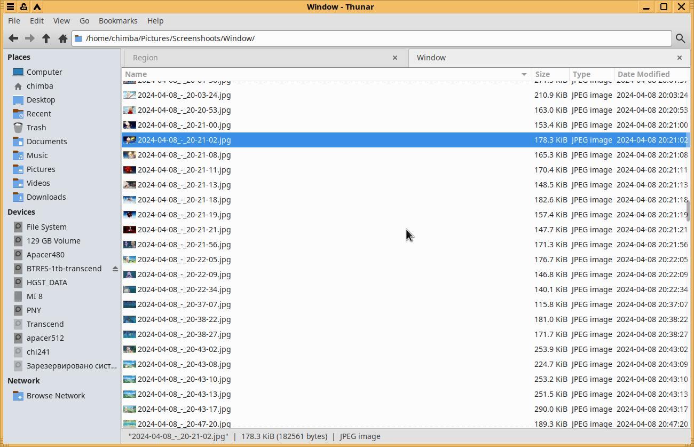Click the search magnifier icon

pyautogui.click(x=680, y=38)
